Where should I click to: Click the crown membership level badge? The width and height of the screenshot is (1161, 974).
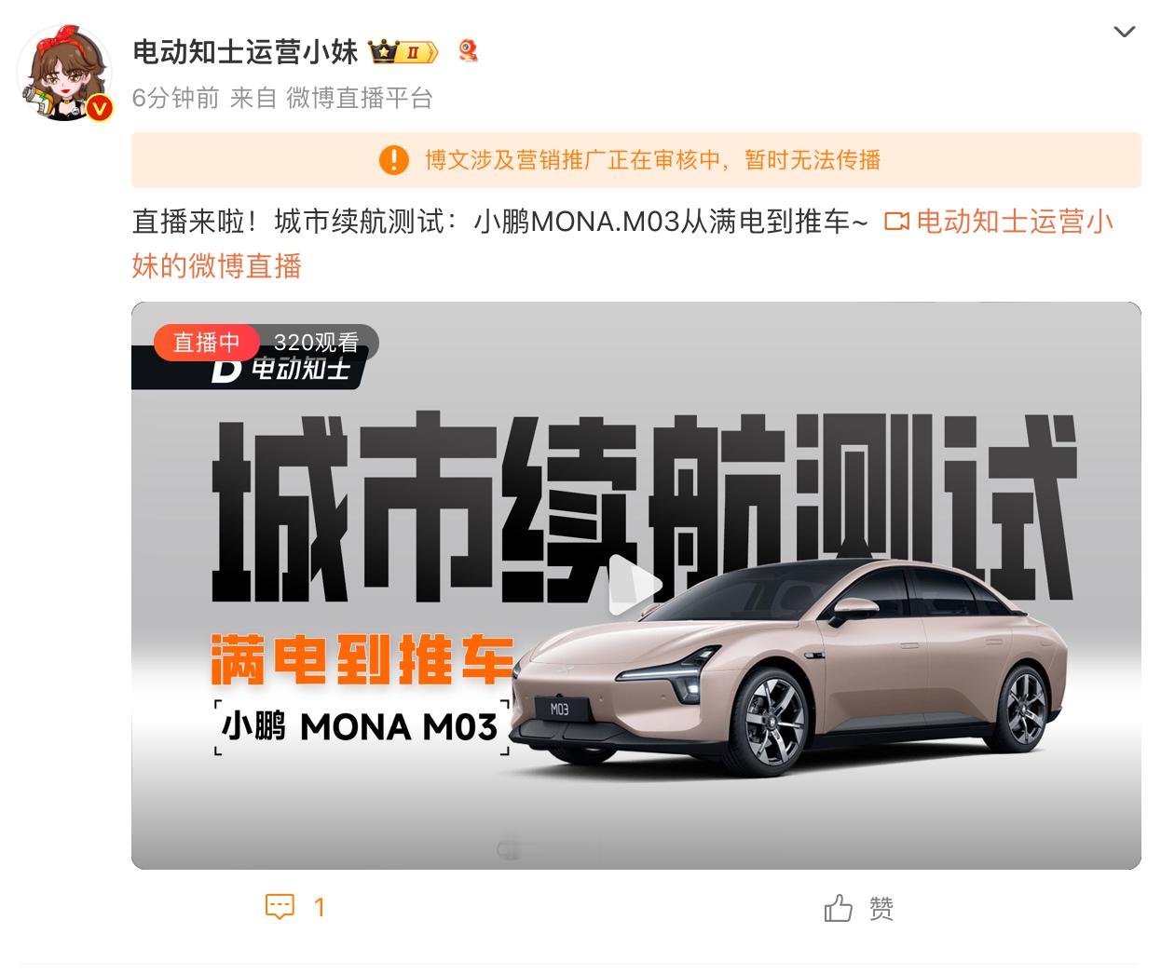[404, 52]
